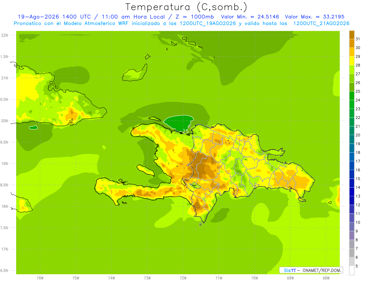Screen dimensions: 366x282
Task: Select the "Valor Max. = 33.2195" text
Action: click(x=314, y=17)
